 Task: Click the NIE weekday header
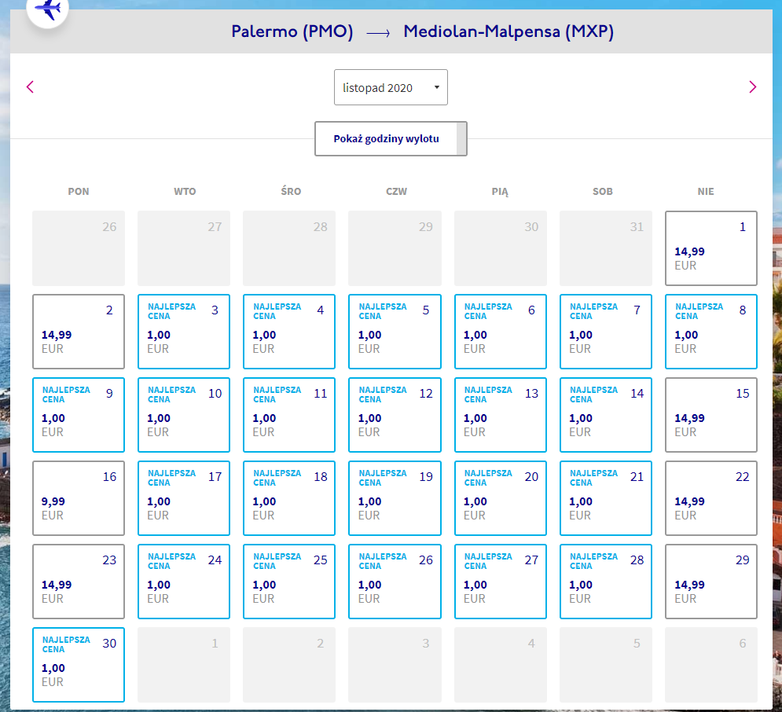[x=706, y=192]
